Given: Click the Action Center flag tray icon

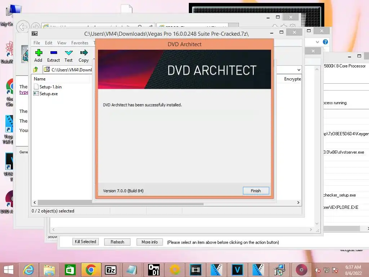Looking at the screenshot, I should [x=335, y=270].
